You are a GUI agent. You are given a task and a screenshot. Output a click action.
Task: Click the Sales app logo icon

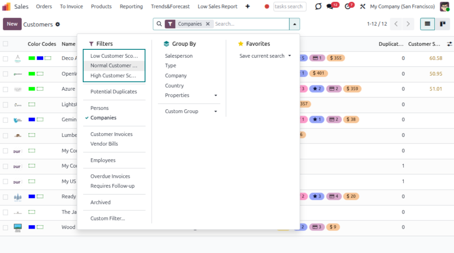[x=6, y=6]
